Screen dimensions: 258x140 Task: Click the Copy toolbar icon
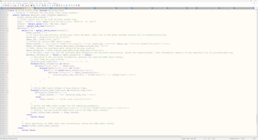21,5
